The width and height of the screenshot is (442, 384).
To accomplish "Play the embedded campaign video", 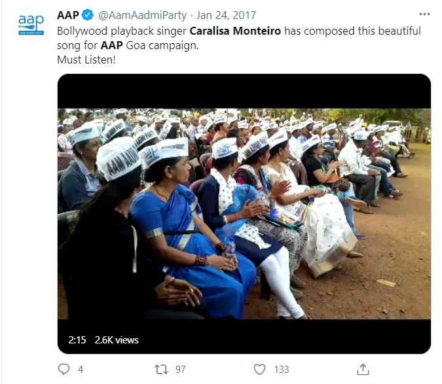I will [x=244, y=213].
